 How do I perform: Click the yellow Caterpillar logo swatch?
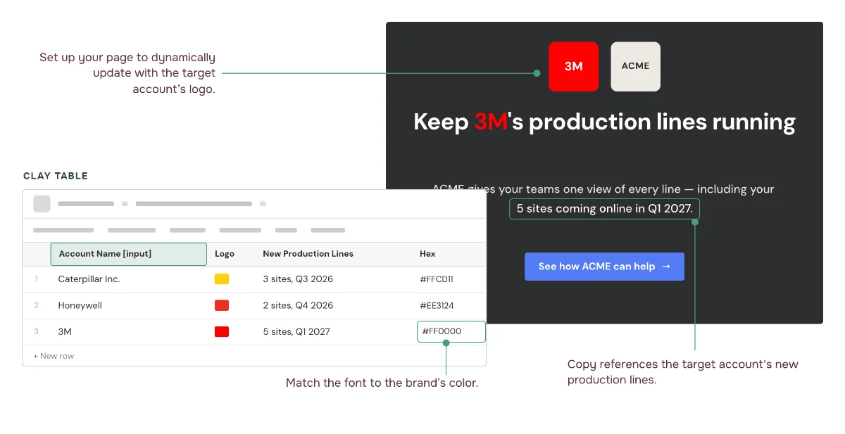tap(222, 279)
